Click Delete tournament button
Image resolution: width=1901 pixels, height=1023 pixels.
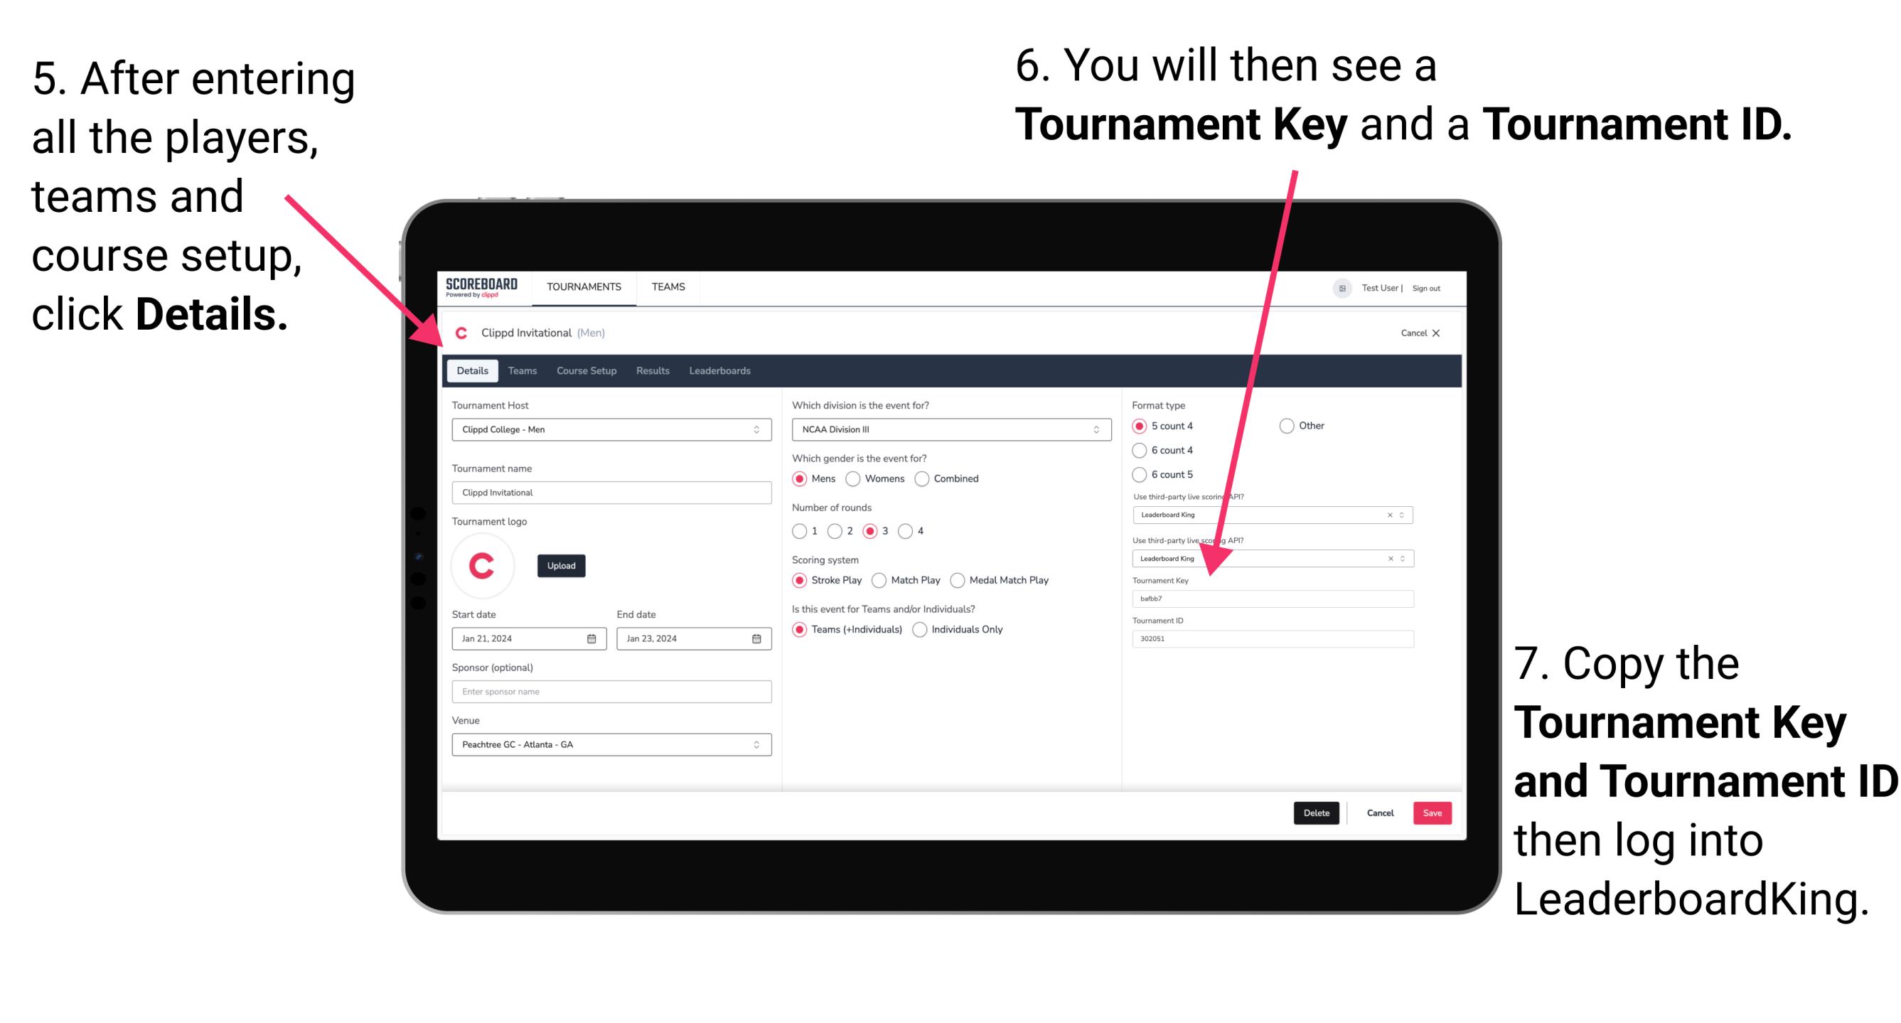click(x=1317, y=813)
